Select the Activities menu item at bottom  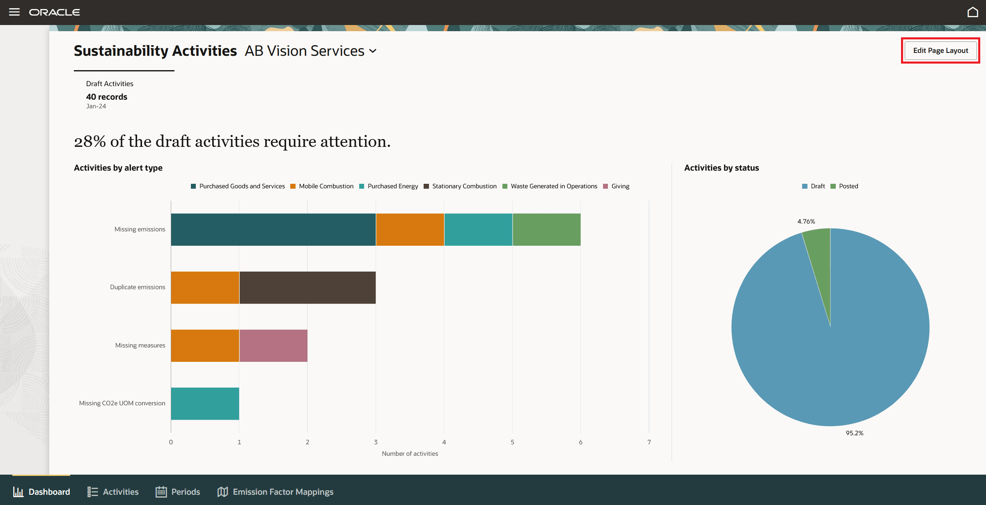(120, 491)
